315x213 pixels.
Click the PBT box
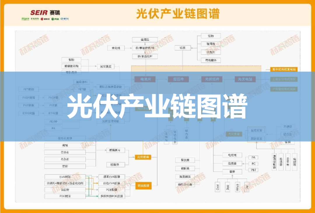pos(253,170)
